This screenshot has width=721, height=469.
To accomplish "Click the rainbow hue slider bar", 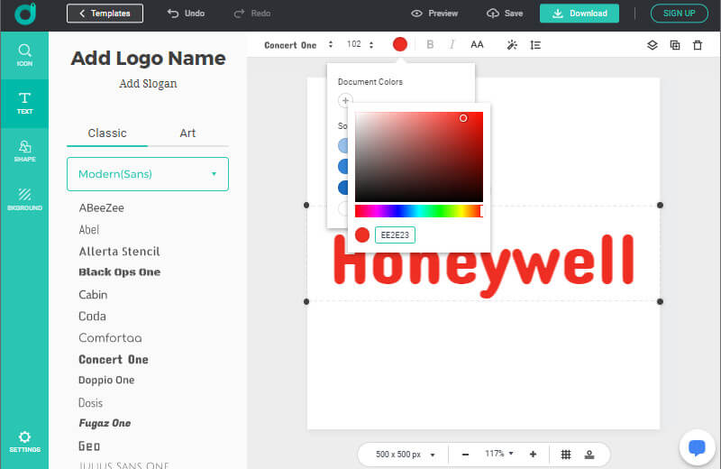I will coord(419,211).
